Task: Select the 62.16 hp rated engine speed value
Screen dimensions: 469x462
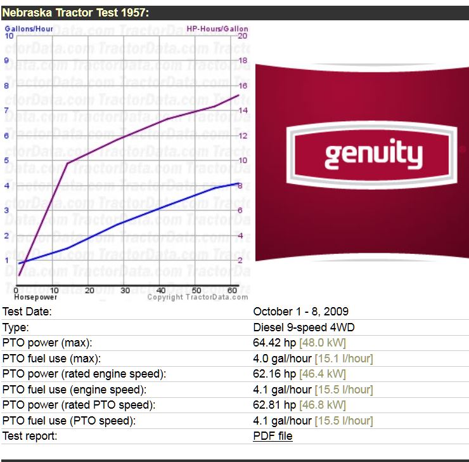Action: [x=274, y=374]
